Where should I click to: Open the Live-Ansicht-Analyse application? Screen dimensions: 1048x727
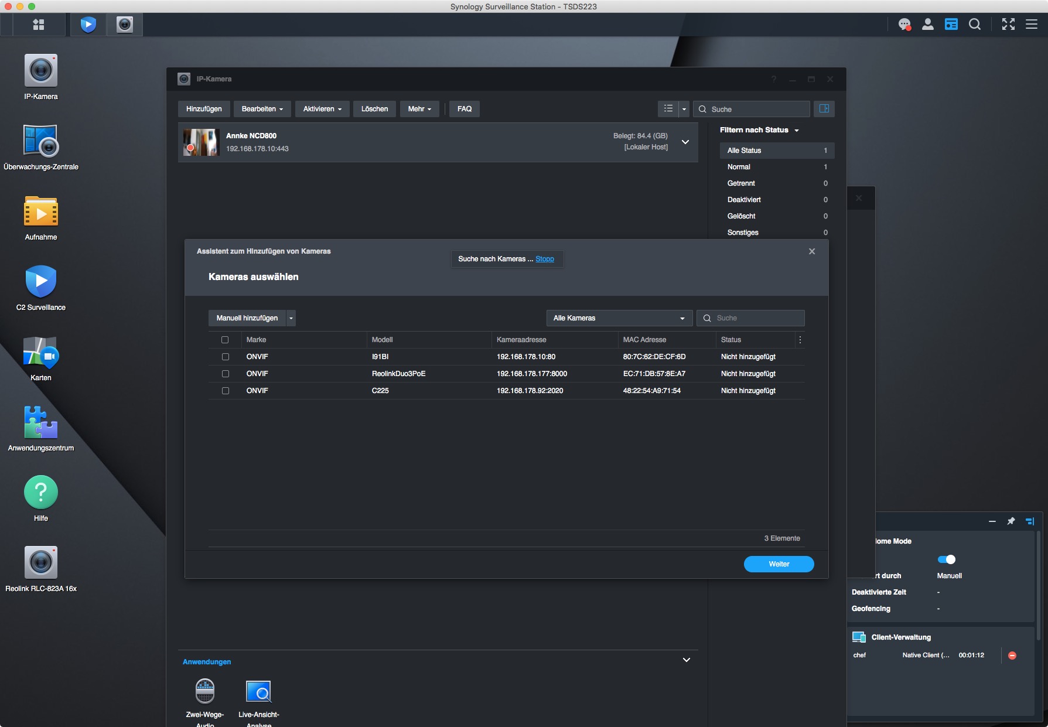point(258,692)
